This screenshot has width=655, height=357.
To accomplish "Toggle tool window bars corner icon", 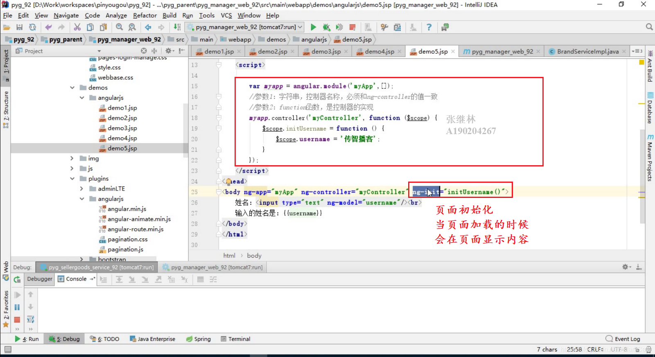I will click(8, 350).
